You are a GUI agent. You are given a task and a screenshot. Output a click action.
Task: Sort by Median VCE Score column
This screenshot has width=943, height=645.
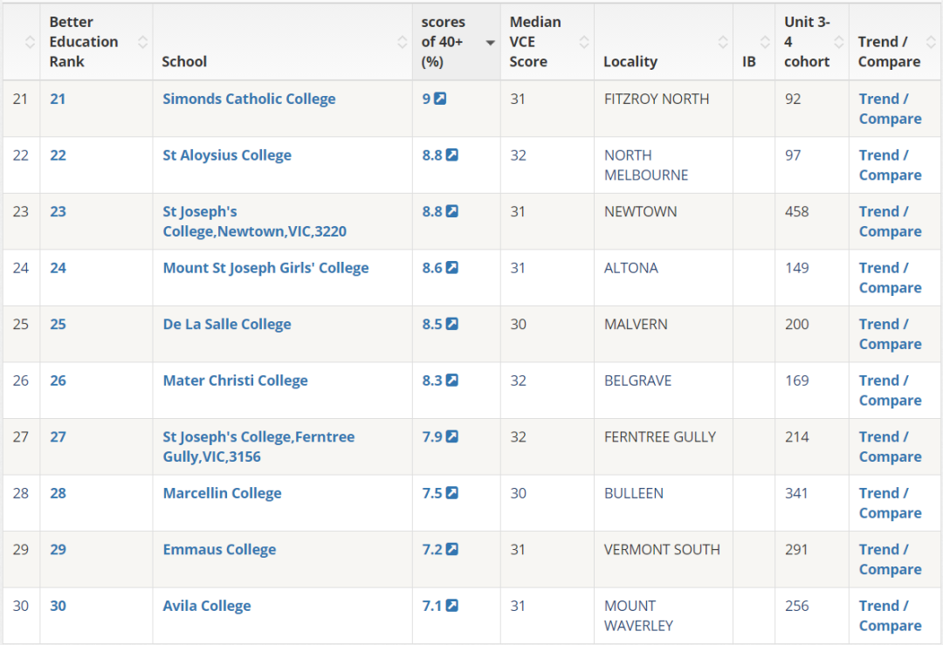[x=584, y=42]
